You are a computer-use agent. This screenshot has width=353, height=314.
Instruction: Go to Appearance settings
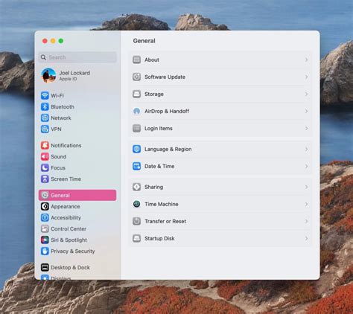pos(77,206)
